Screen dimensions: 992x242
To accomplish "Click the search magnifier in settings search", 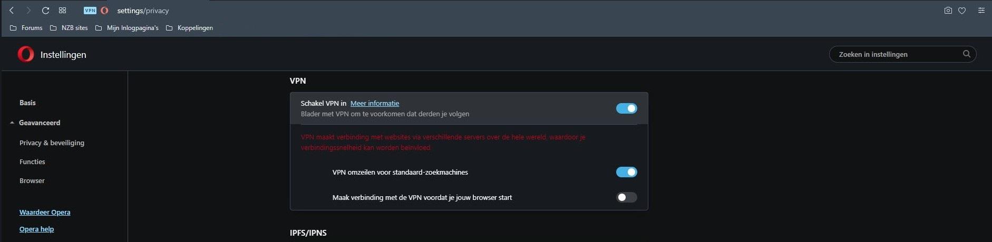I will pyautogui.click(x=966, y=54).
